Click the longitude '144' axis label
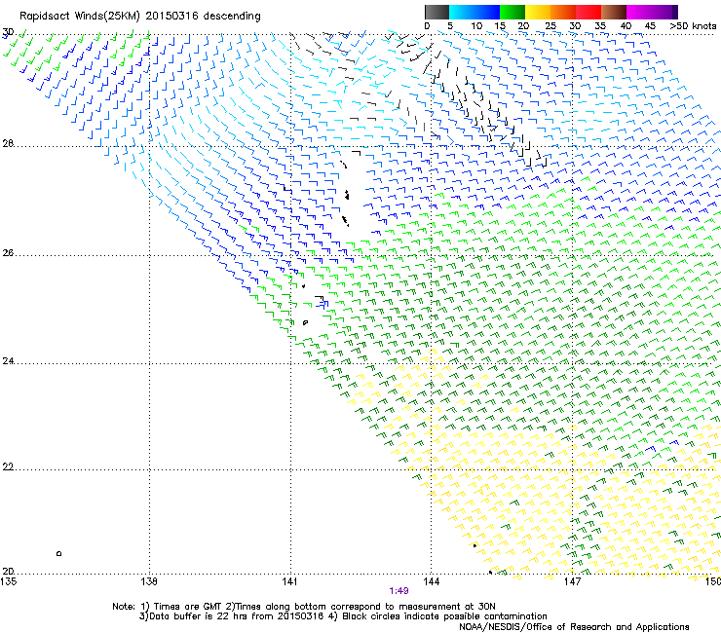 431,581
